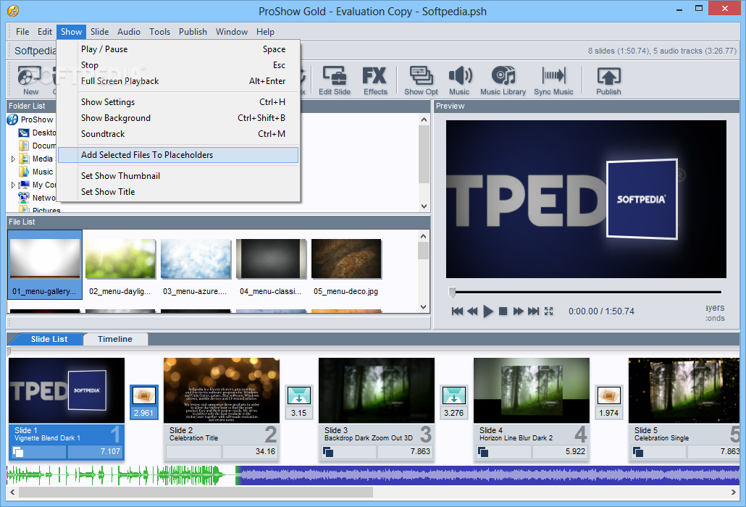Click the transition icon after Slide 4
Screen dimensions: 746x507
(609, 395)
